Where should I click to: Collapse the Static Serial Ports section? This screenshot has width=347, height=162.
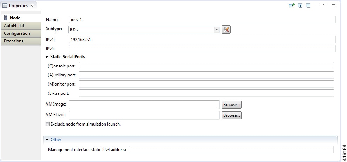pyautogui.click(x=47, y=57)
